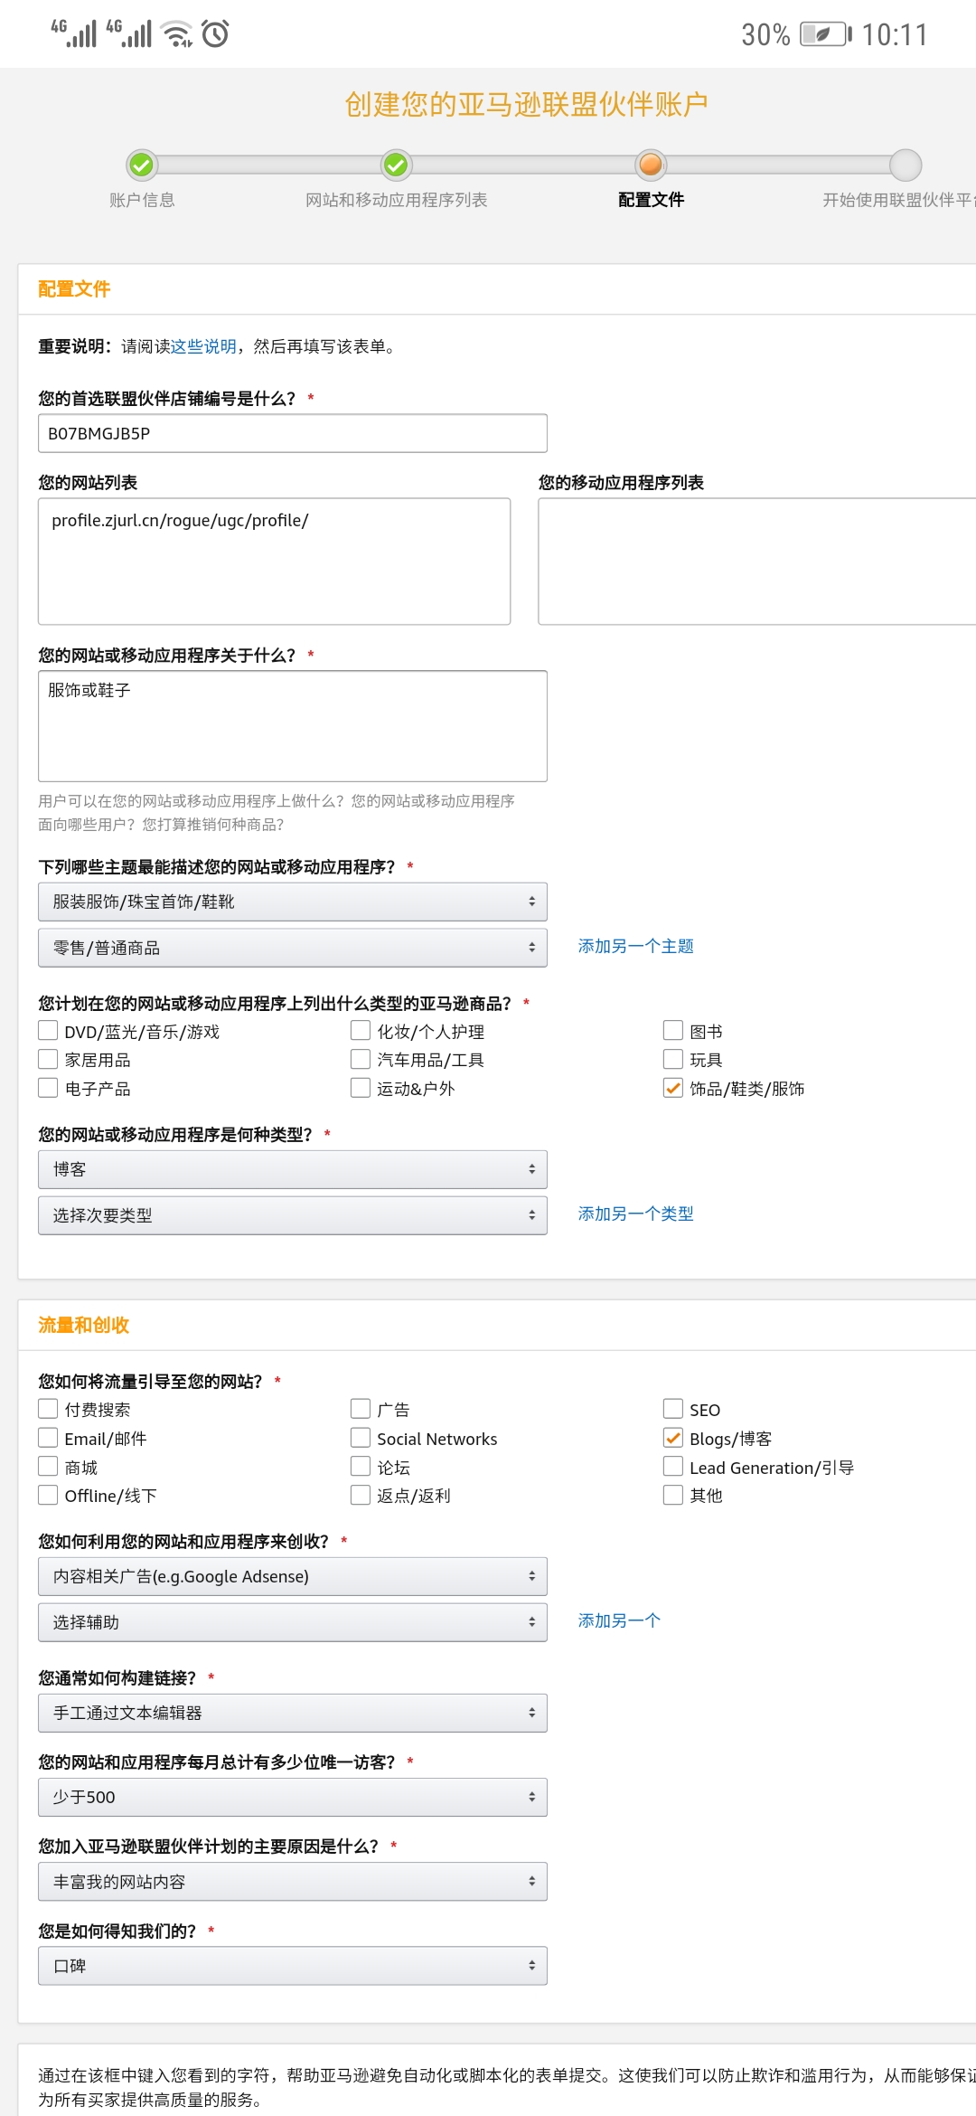Image resolution: width=976 pixels, height=2116 pixels.
Task: Open the 少于500 visitors dropdown
Action: coord(293,1797)
